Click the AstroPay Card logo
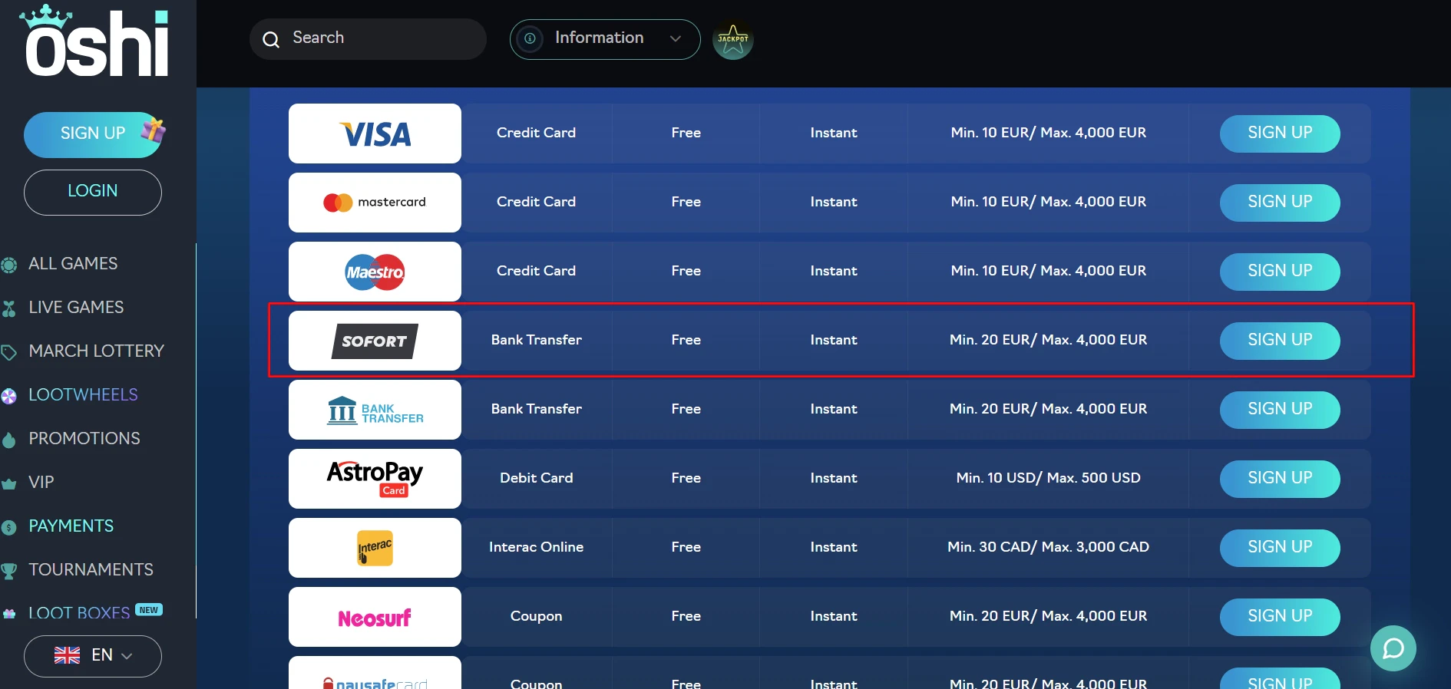 point(375,479)
